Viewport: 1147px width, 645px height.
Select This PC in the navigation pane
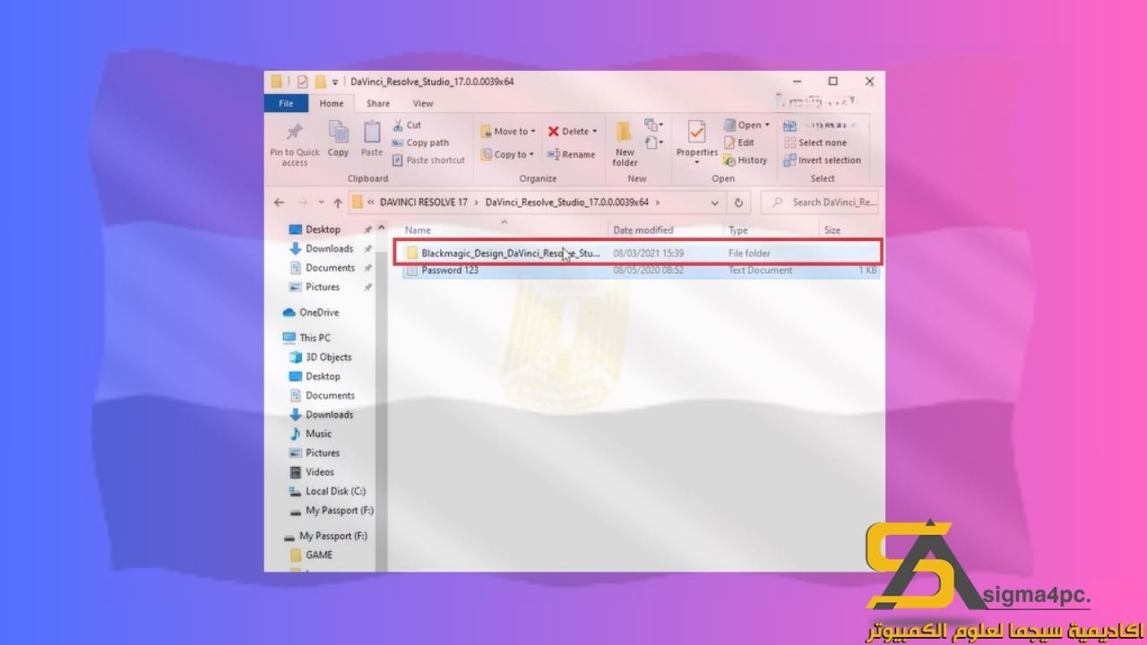click(x=306, y=338)
